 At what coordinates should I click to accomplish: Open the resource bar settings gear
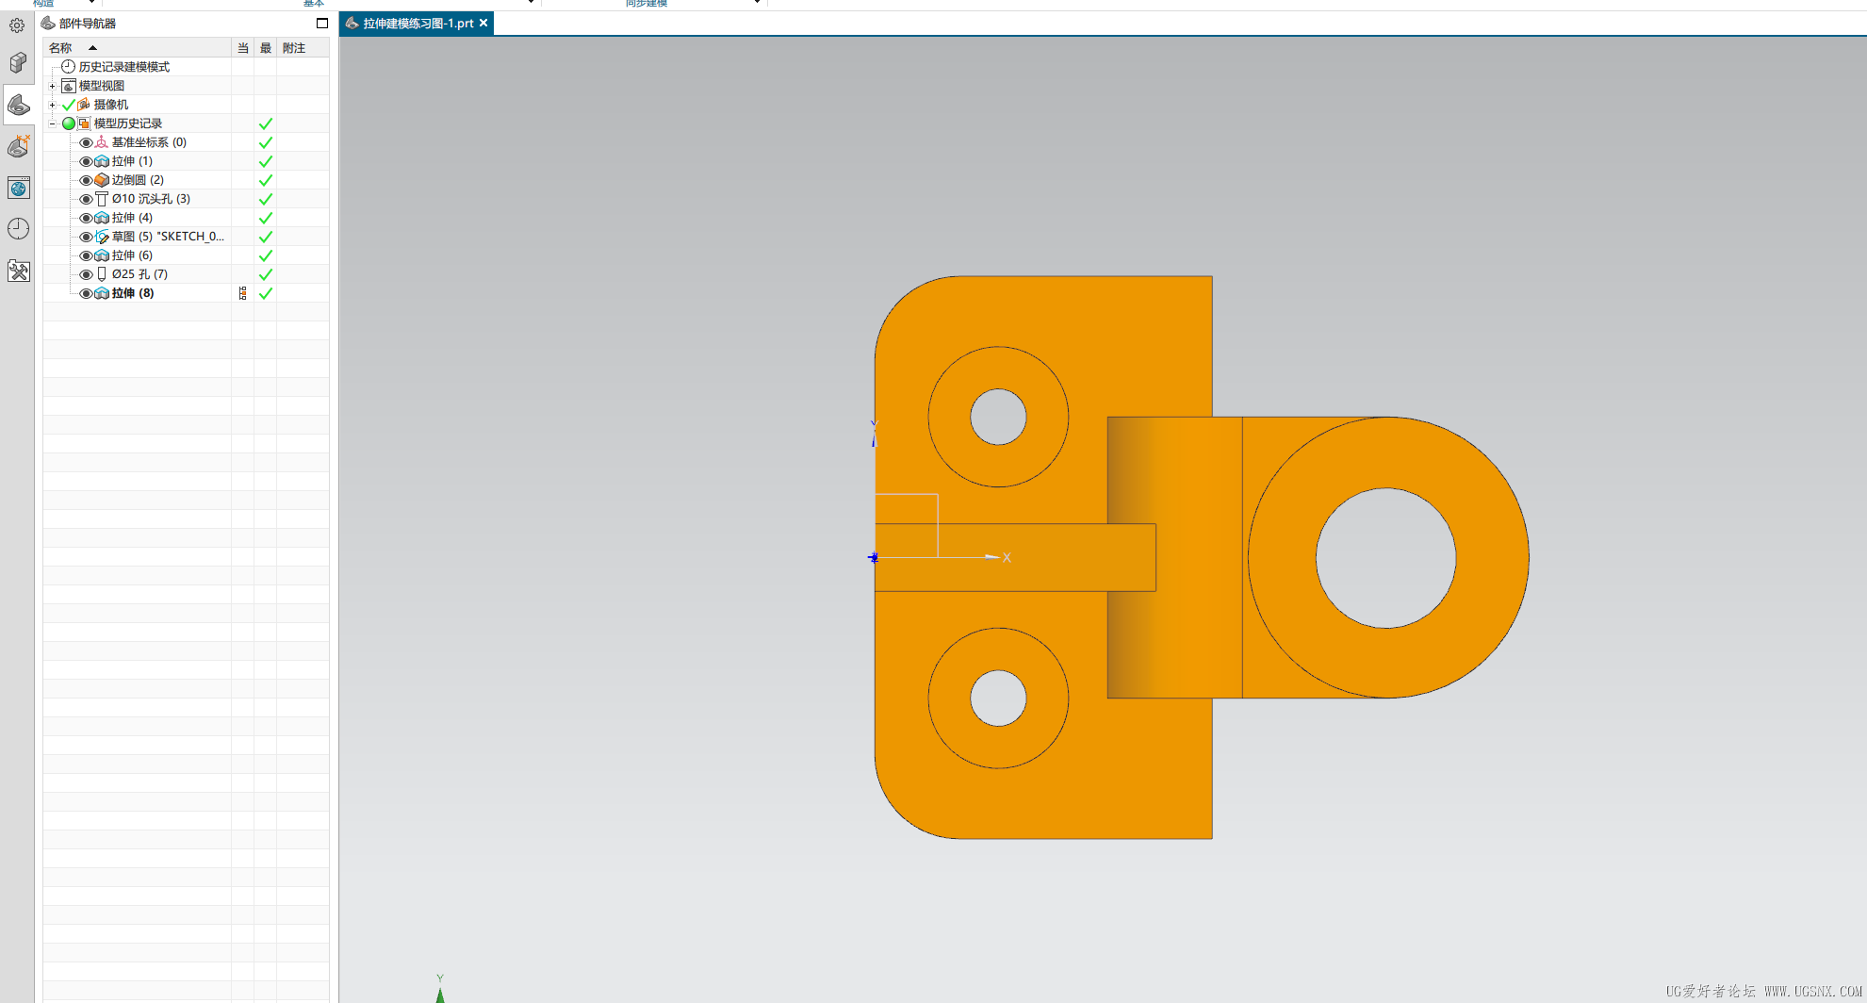[x=17, y=25]
